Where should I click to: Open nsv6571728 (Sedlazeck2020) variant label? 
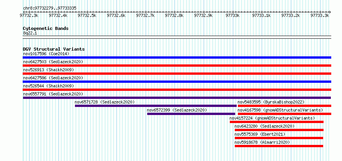[x=105, y=102]
